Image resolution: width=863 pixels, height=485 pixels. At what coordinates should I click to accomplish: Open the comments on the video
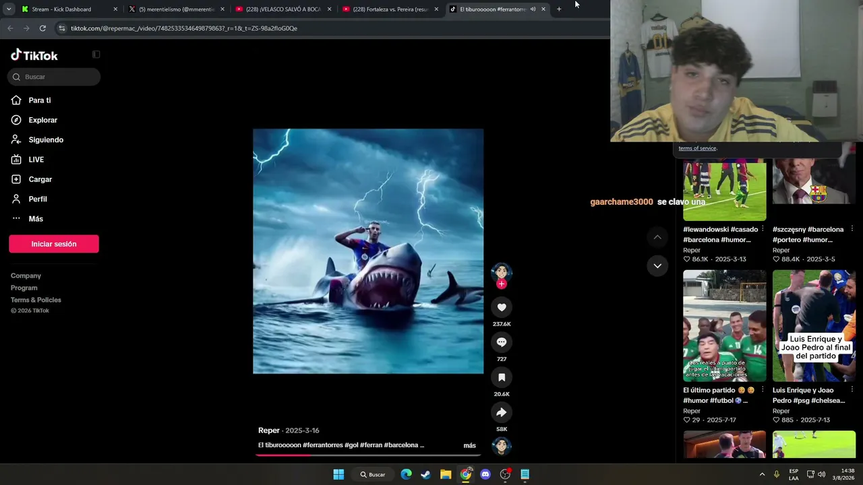502,342
